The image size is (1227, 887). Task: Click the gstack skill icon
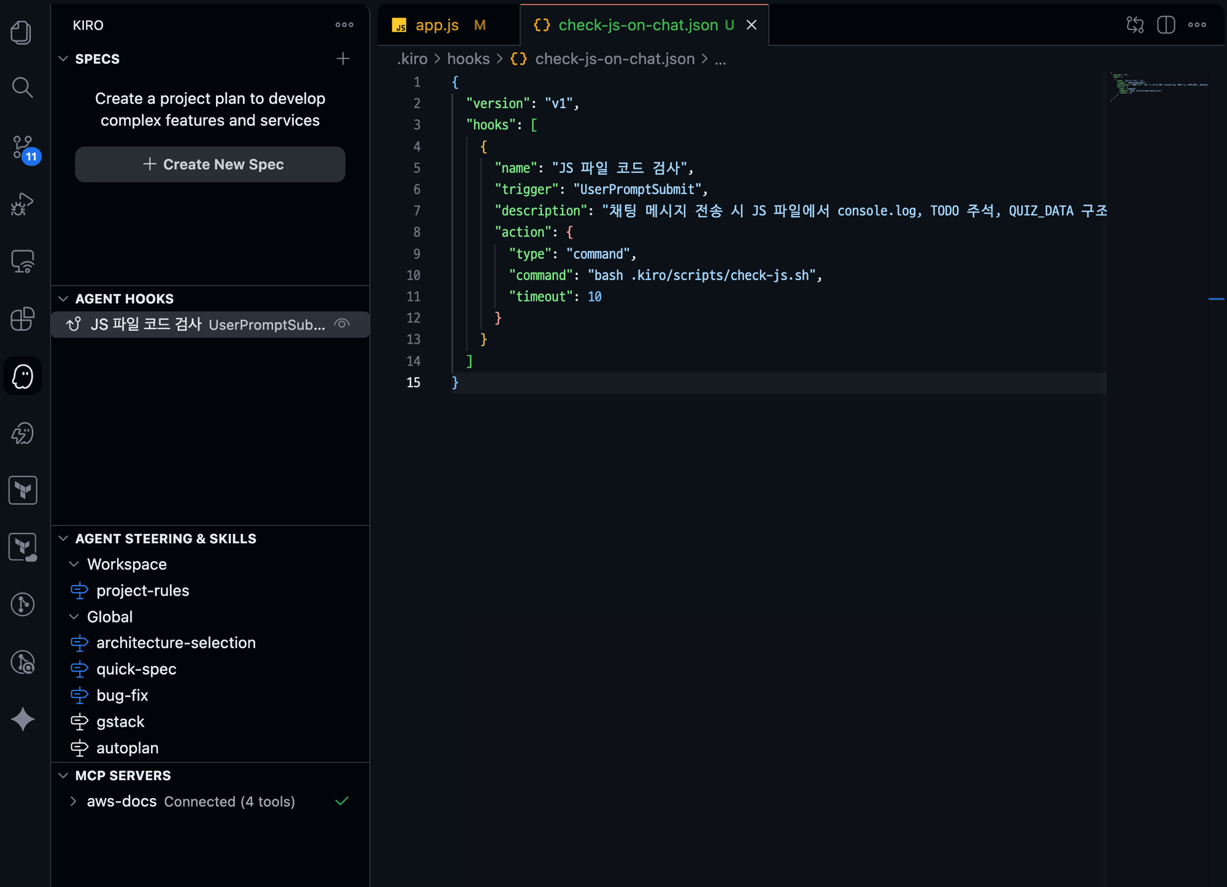(79, 722)
